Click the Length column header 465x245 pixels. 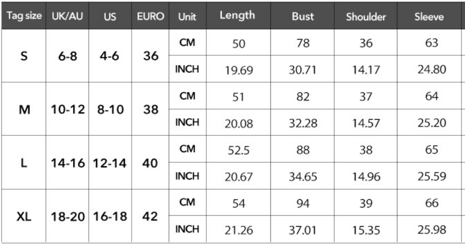pos(237,16)
